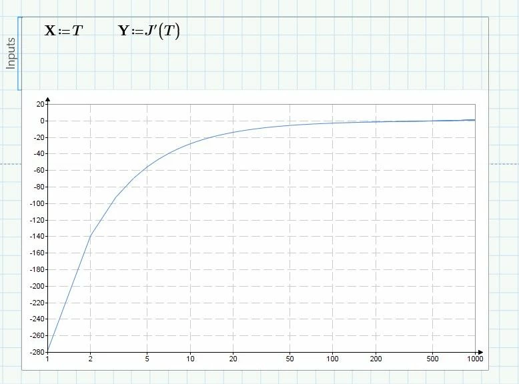This screenshot has height=384, width=519.
Task: Click y-axis tick label -280
Action: [x=37, y=352]
